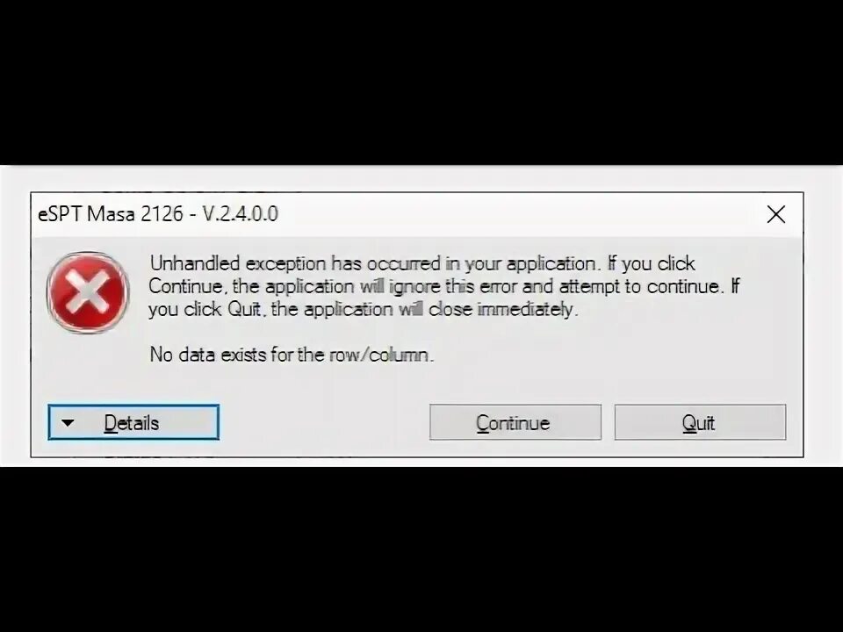
Task: Click the 'No data exists for the row/column' message
Action: point(292,355)
